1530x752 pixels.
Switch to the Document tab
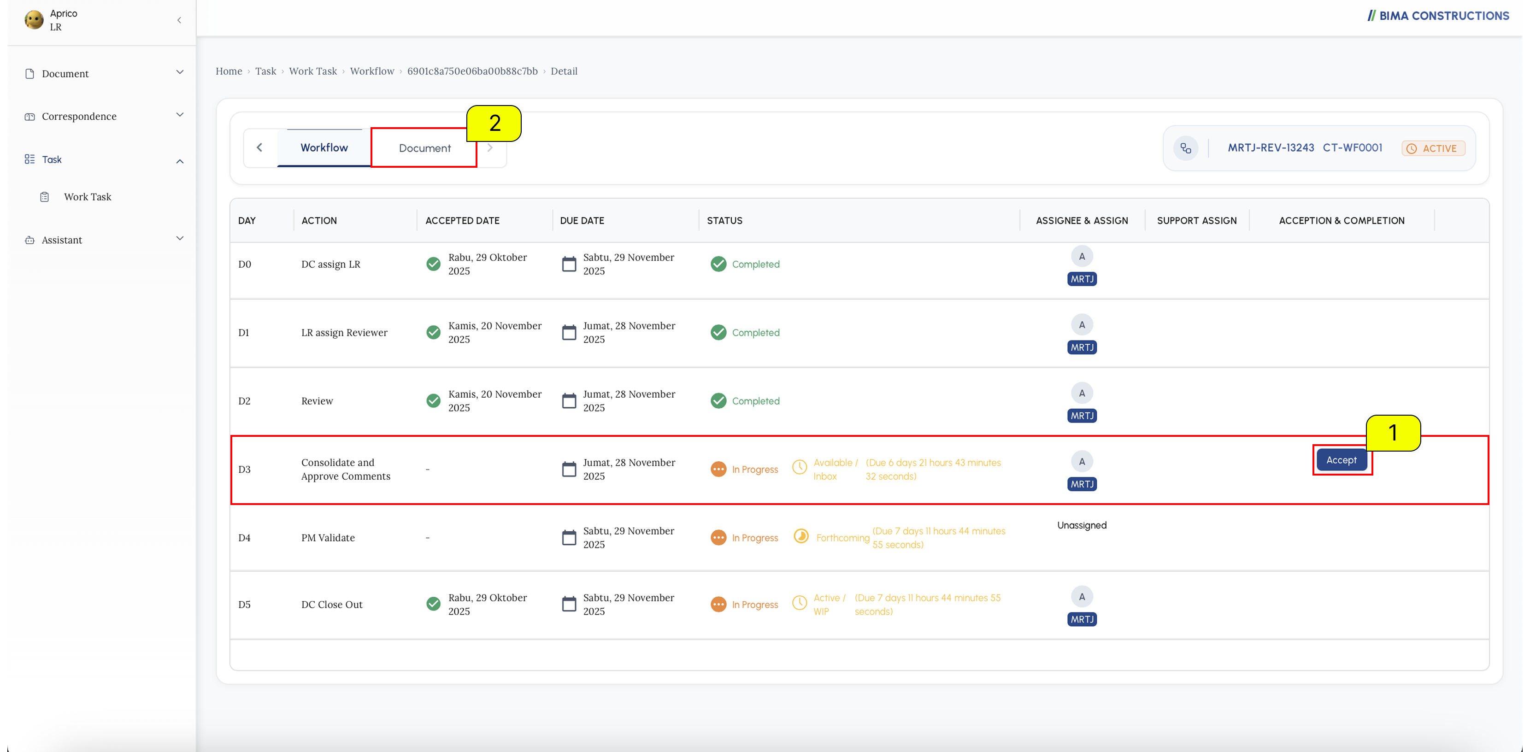[x=424, y=148]
